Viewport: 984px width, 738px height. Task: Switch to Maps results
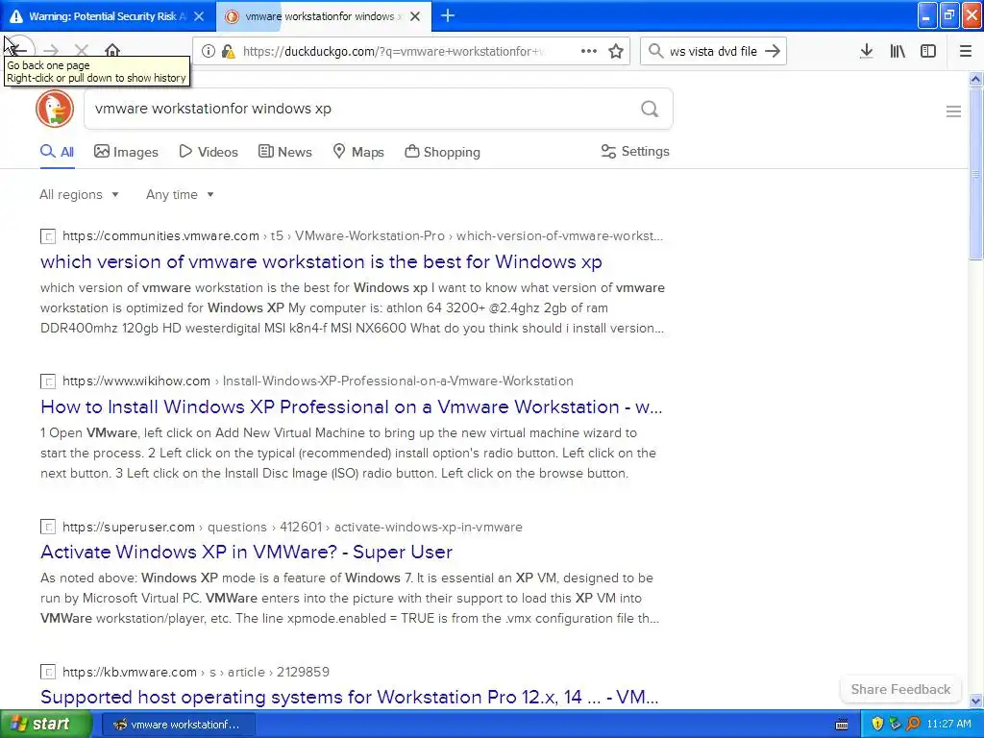click(x=358, y=152)
